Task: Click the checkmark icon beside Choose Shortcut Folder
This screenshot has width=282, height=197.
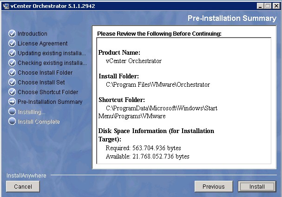Action: 12,92
